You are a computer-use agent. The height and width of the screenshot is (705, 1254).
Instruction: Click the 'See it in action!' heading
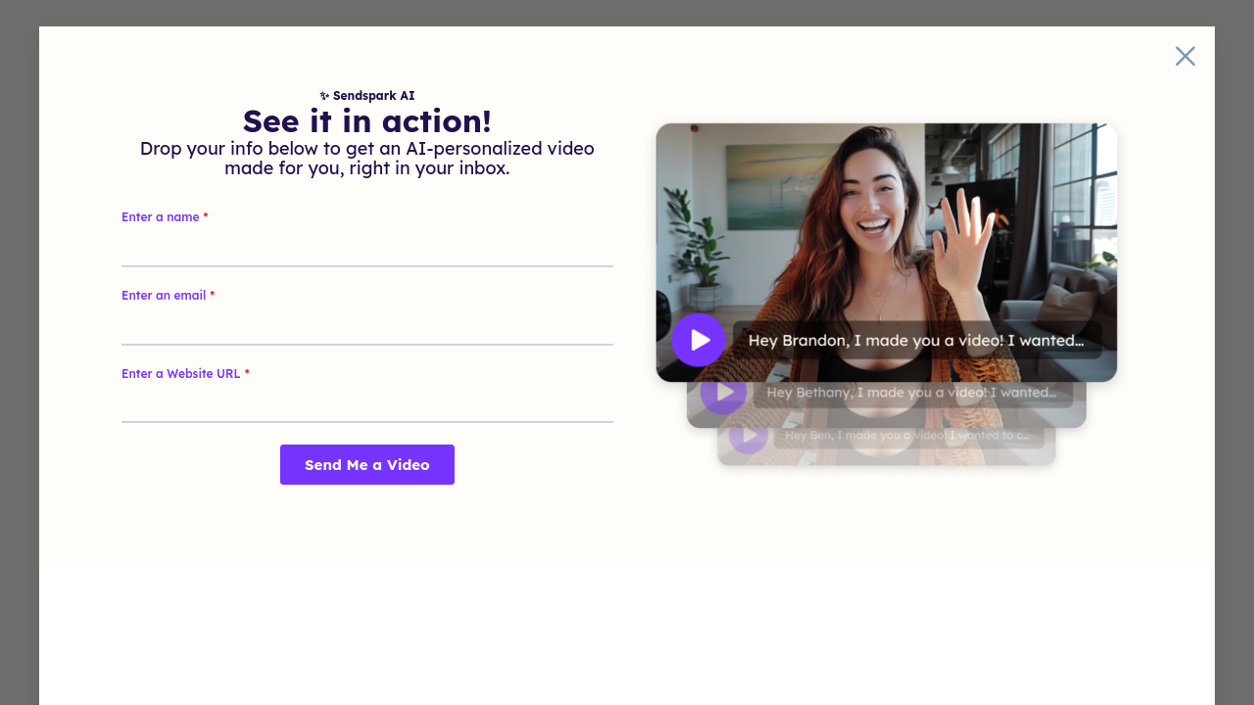(x=366, y=121)
